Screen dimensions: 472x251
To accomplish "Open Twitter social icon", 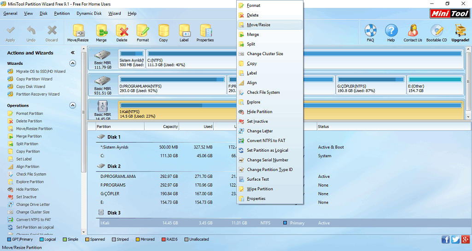I will (x=455, y=239).
